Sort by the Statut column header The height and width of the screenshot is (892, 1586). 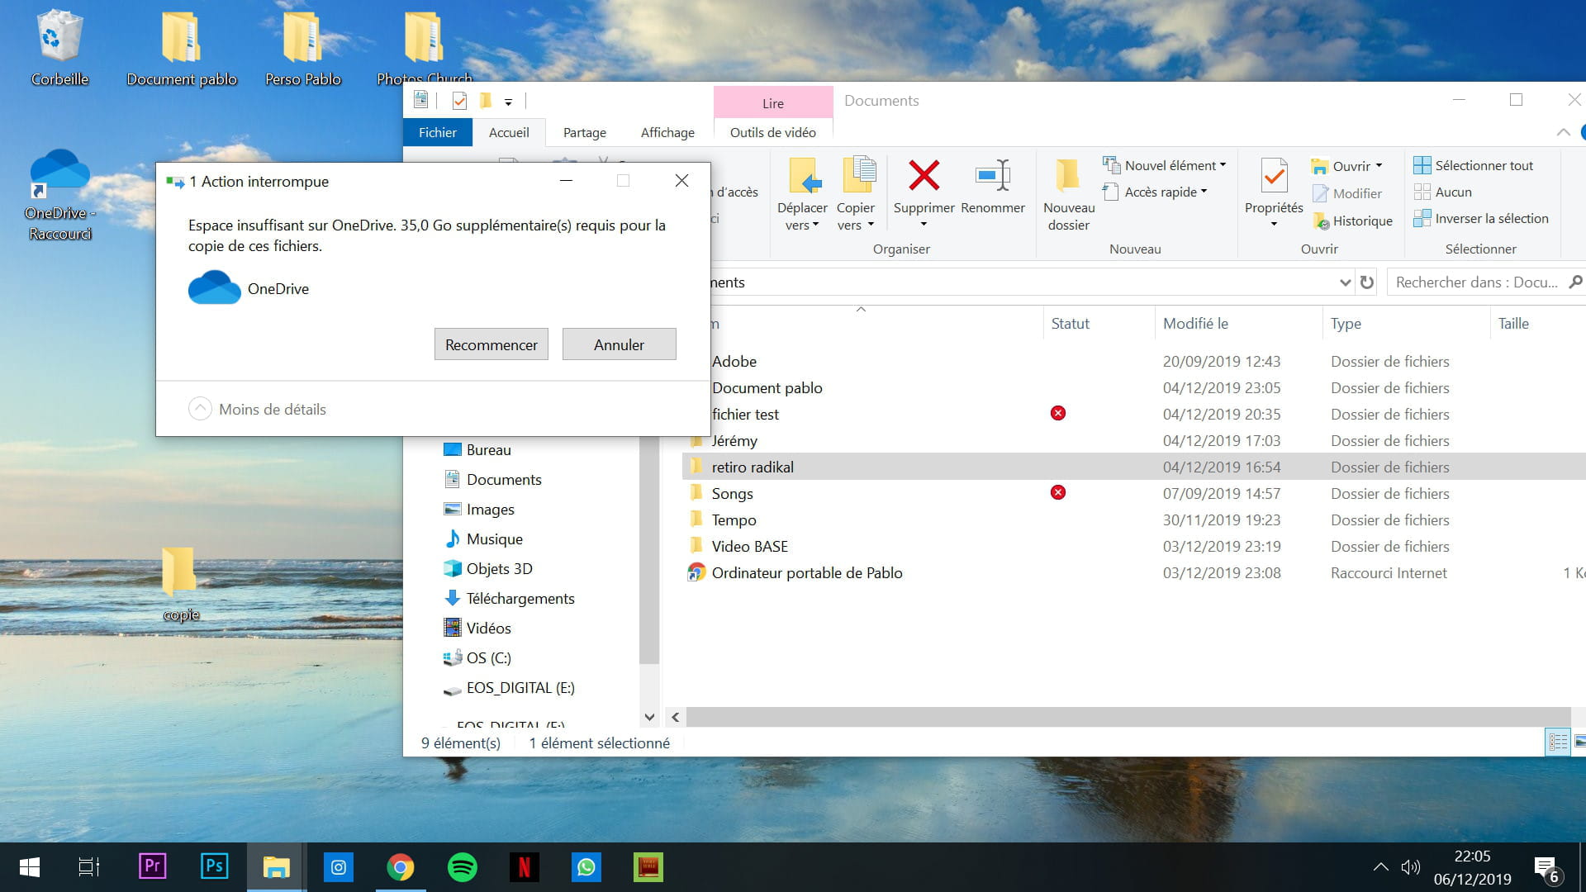click(x=1099, y=324)
